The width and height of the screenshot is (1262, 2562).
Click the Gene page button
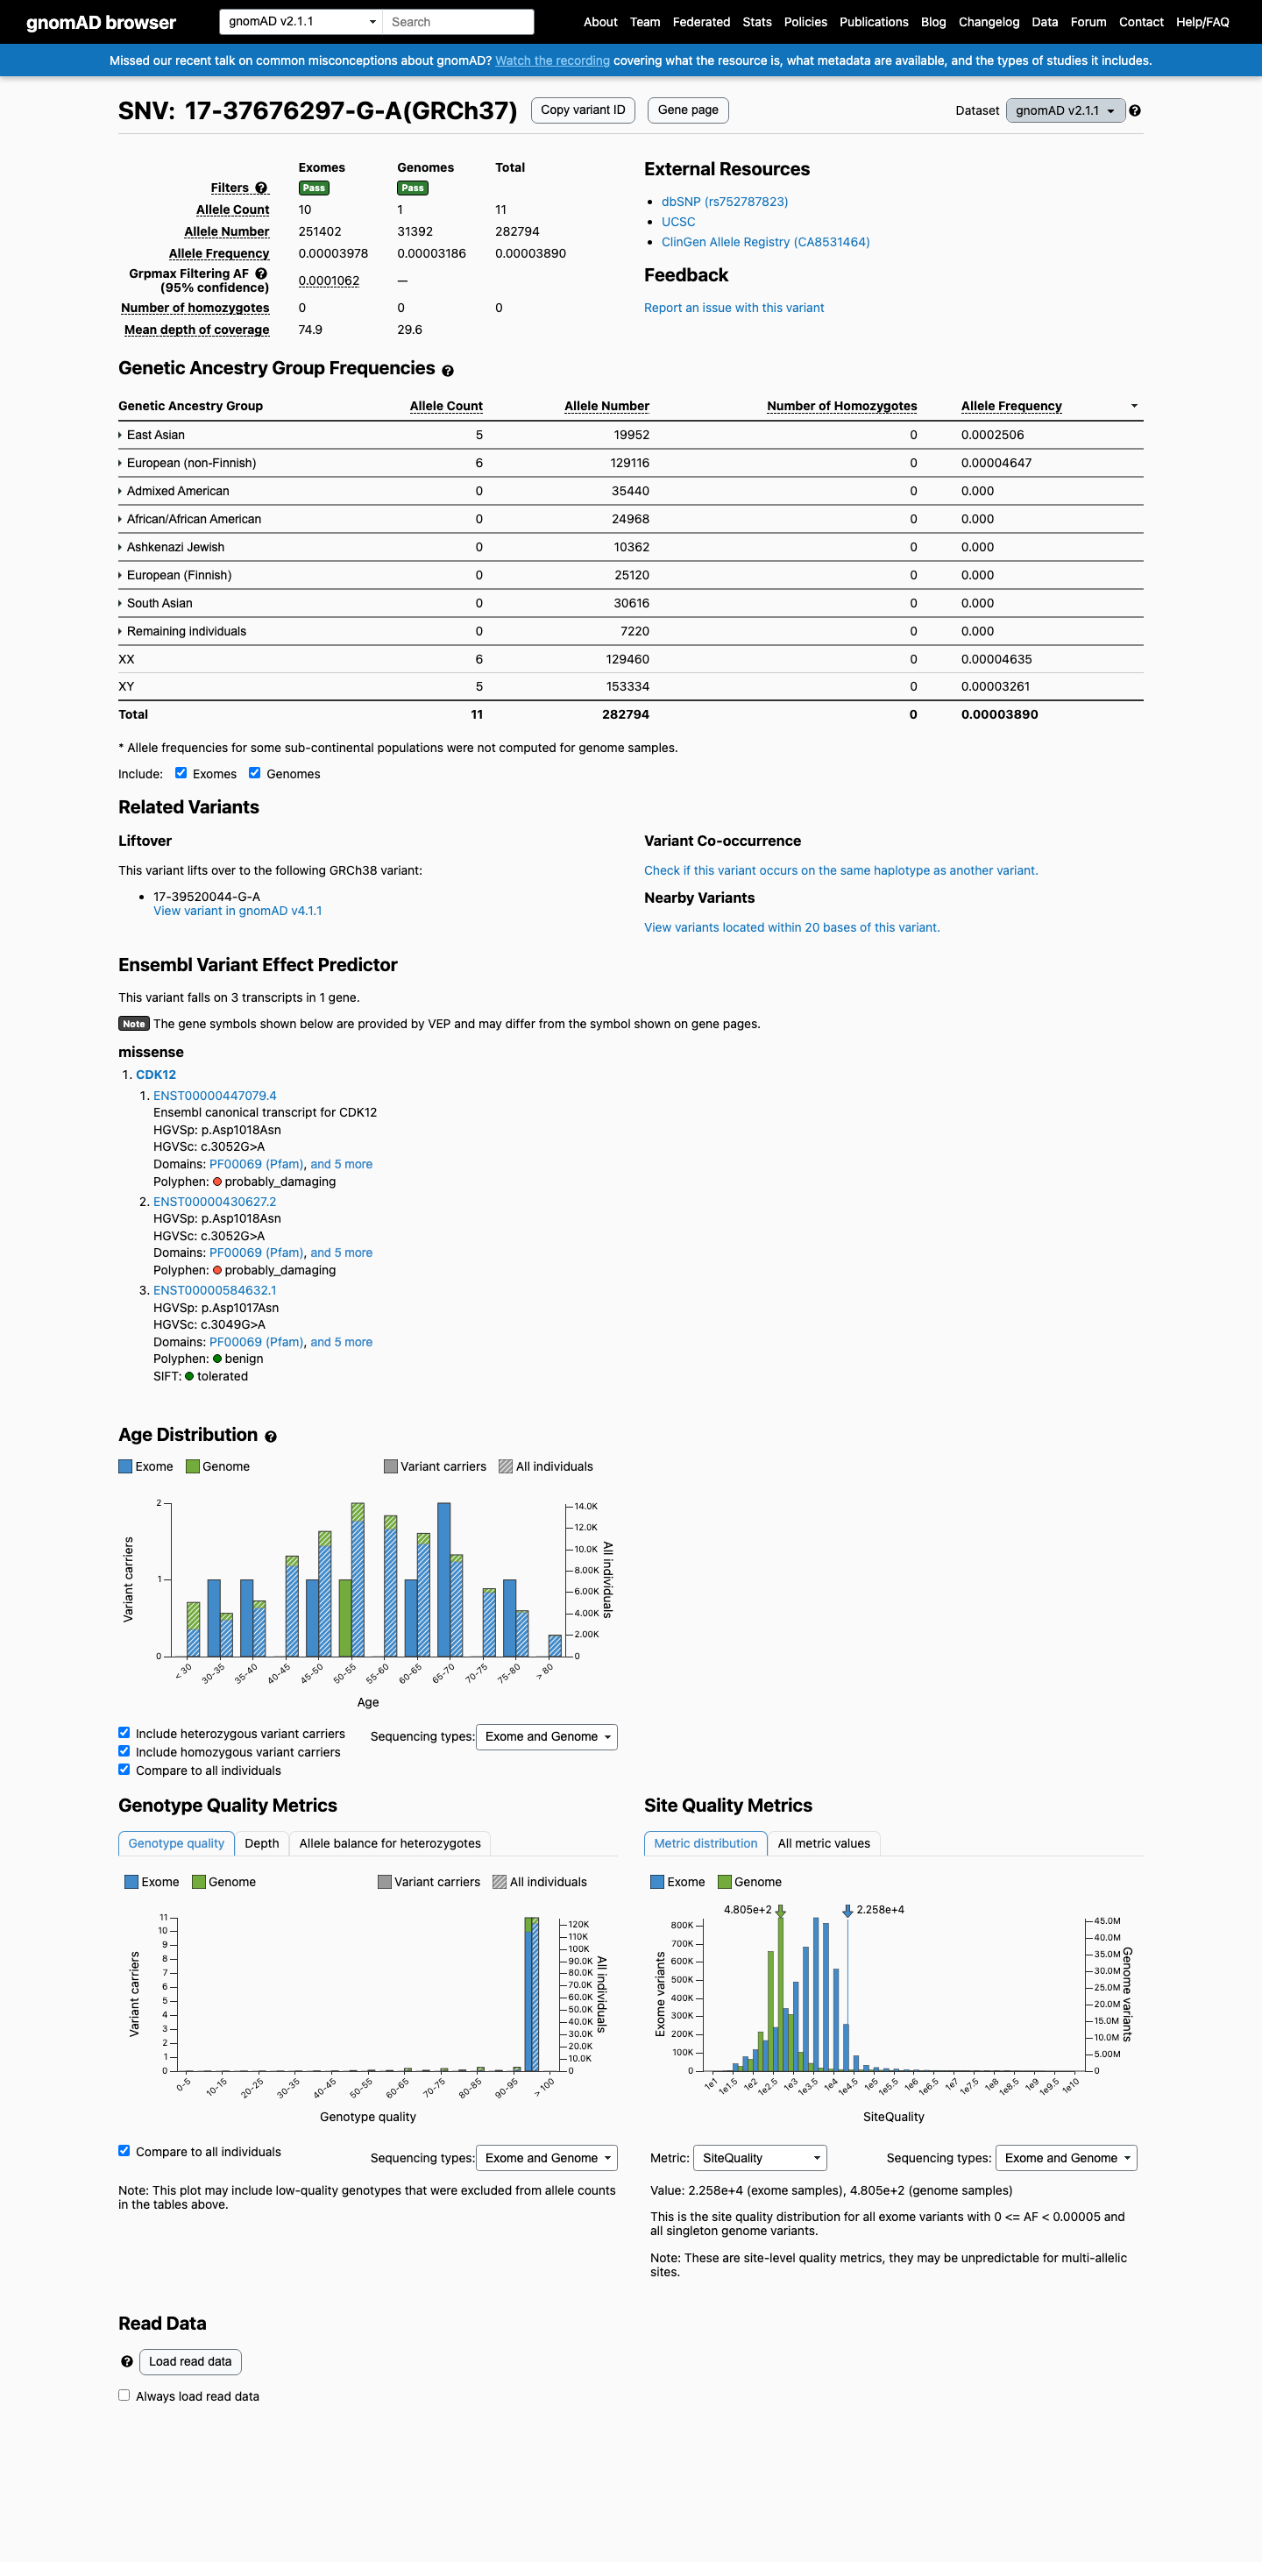coord(688,110)
